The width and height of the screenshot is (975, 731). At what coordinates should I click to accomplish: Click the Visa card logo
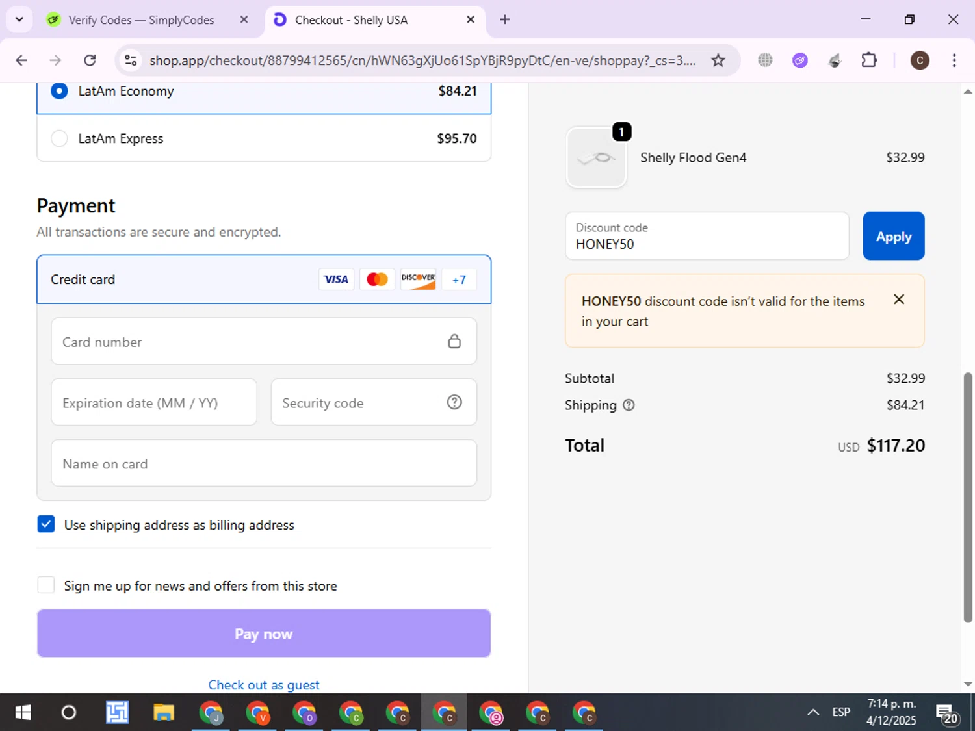336,279
